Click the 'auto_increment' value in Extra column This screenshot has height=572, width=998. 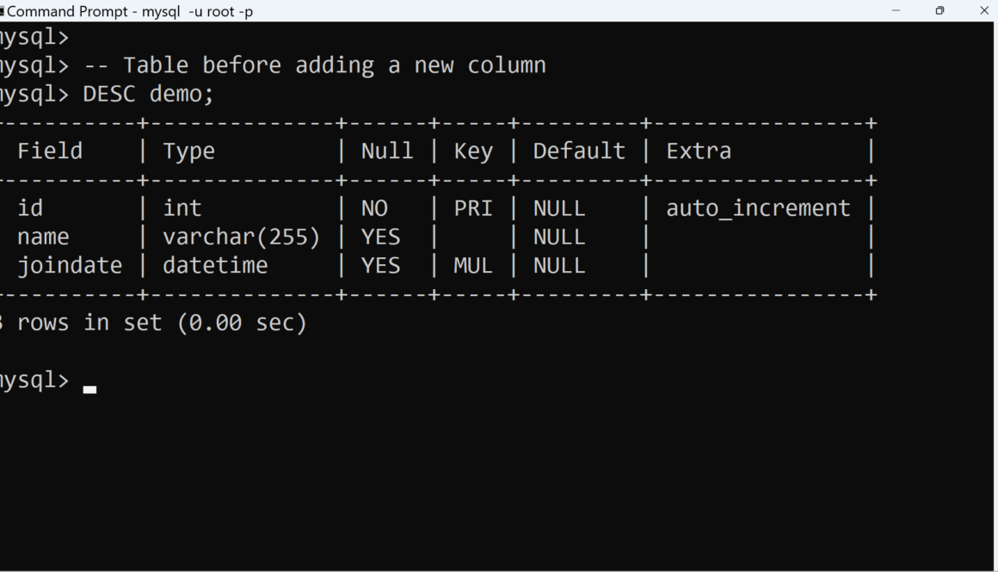(x=758, y=208)
